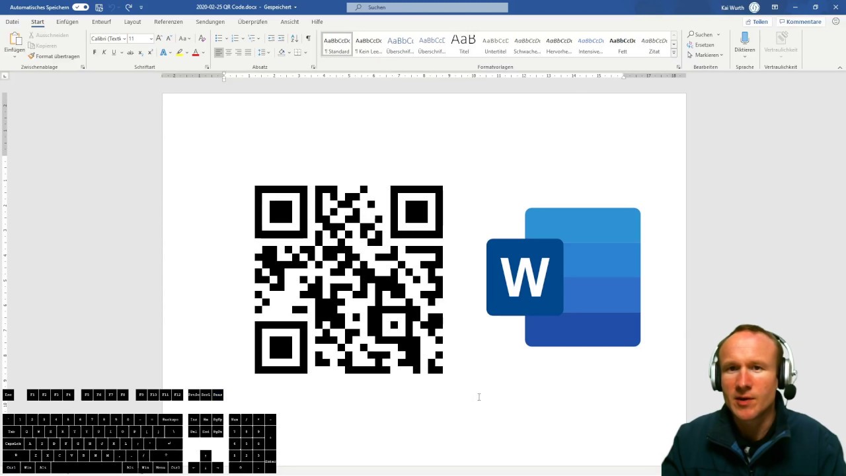846x476 pixels.
Task: Apply the Titel style from the gallery
Action: tap(464, 44)
